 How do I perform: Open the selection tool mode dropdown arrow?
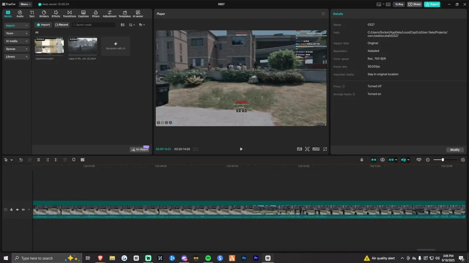pos(11,160)
